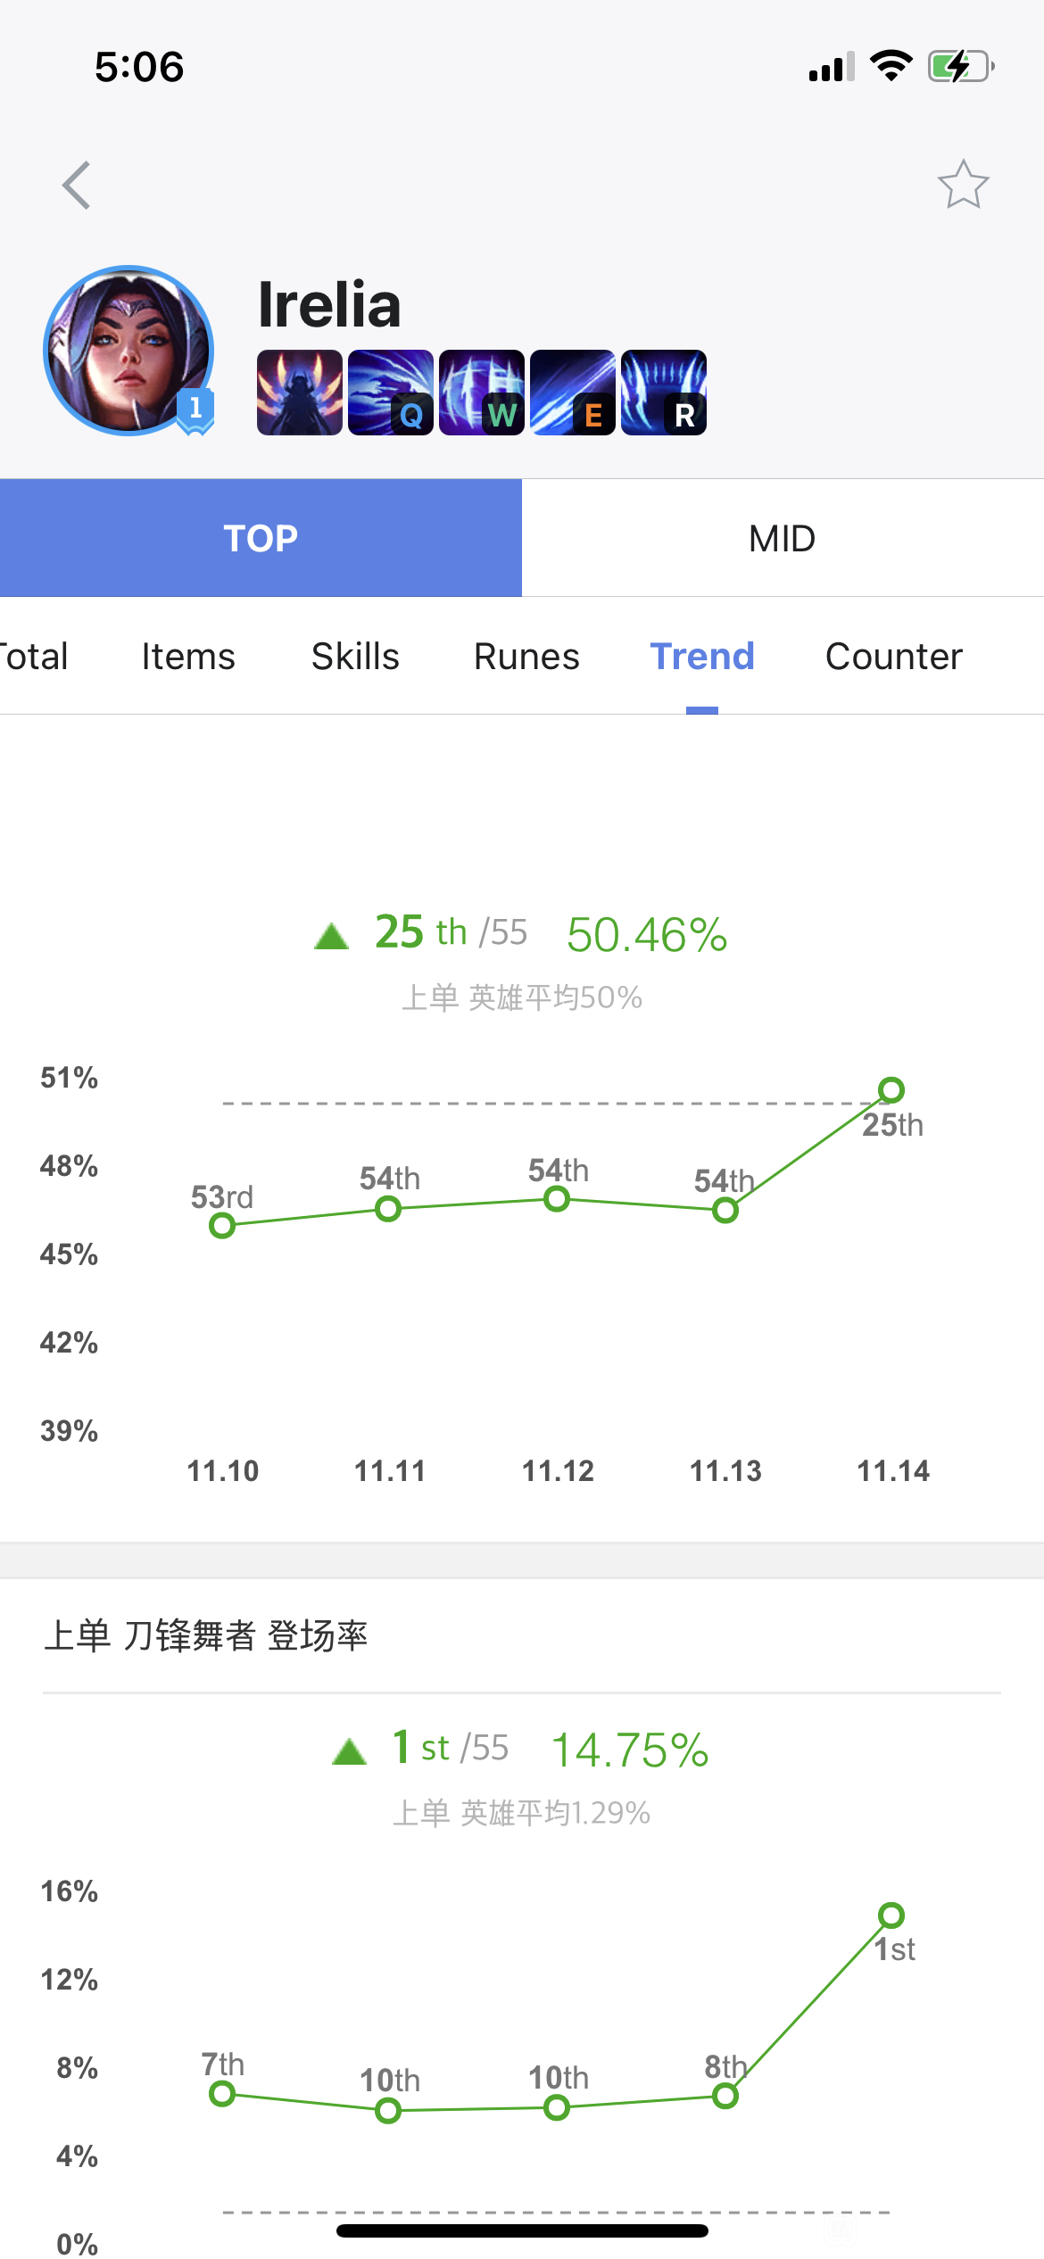Image resolution: width=1044 pixels, height=2259 pixels.
Task: Open the W skill icon
Action: [x=482, y=393]
